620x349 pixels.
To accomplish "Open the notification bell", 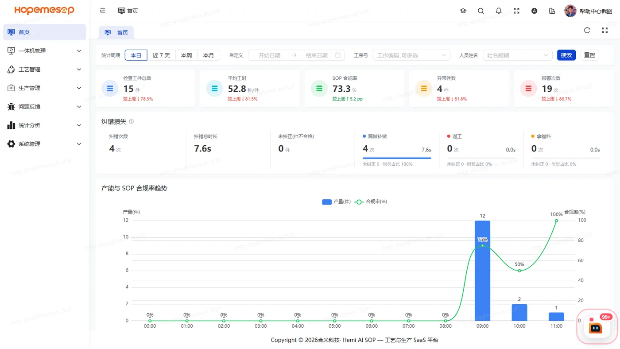I will (499, 11).
